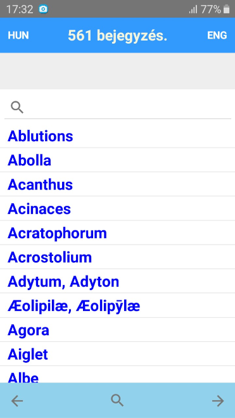Screen dimensions: 235x418
Task: Open the Acrostolium entry
Action: pyautogui.click(x=117, y=257)
